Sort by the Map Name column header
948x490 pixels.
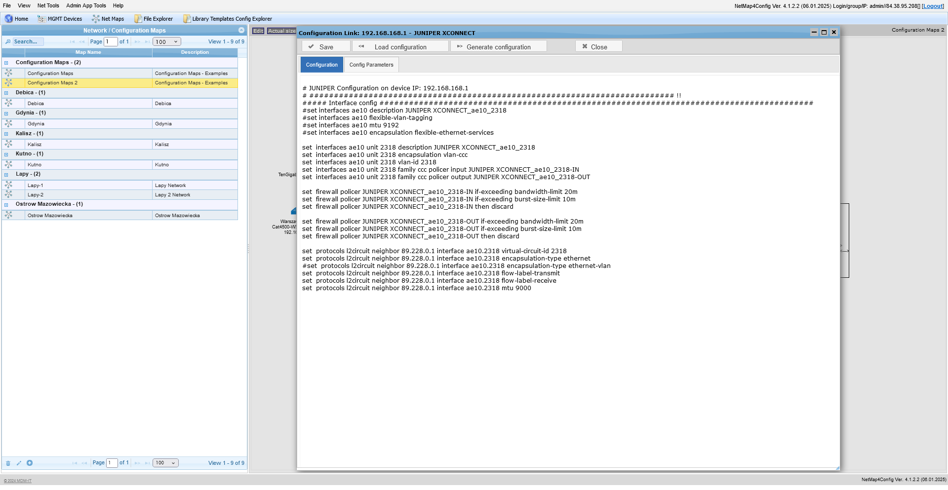click(88, 52)
